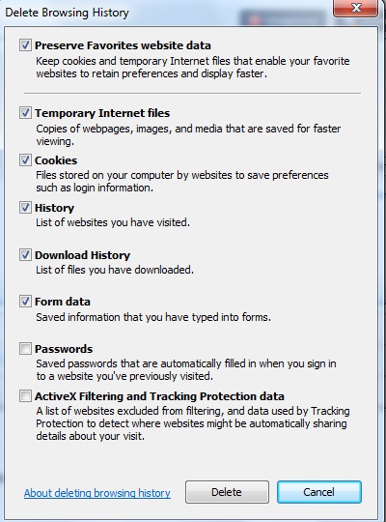Click the Preserve Favorites website data label
This screenshot has height=522, width=386.
123,45
